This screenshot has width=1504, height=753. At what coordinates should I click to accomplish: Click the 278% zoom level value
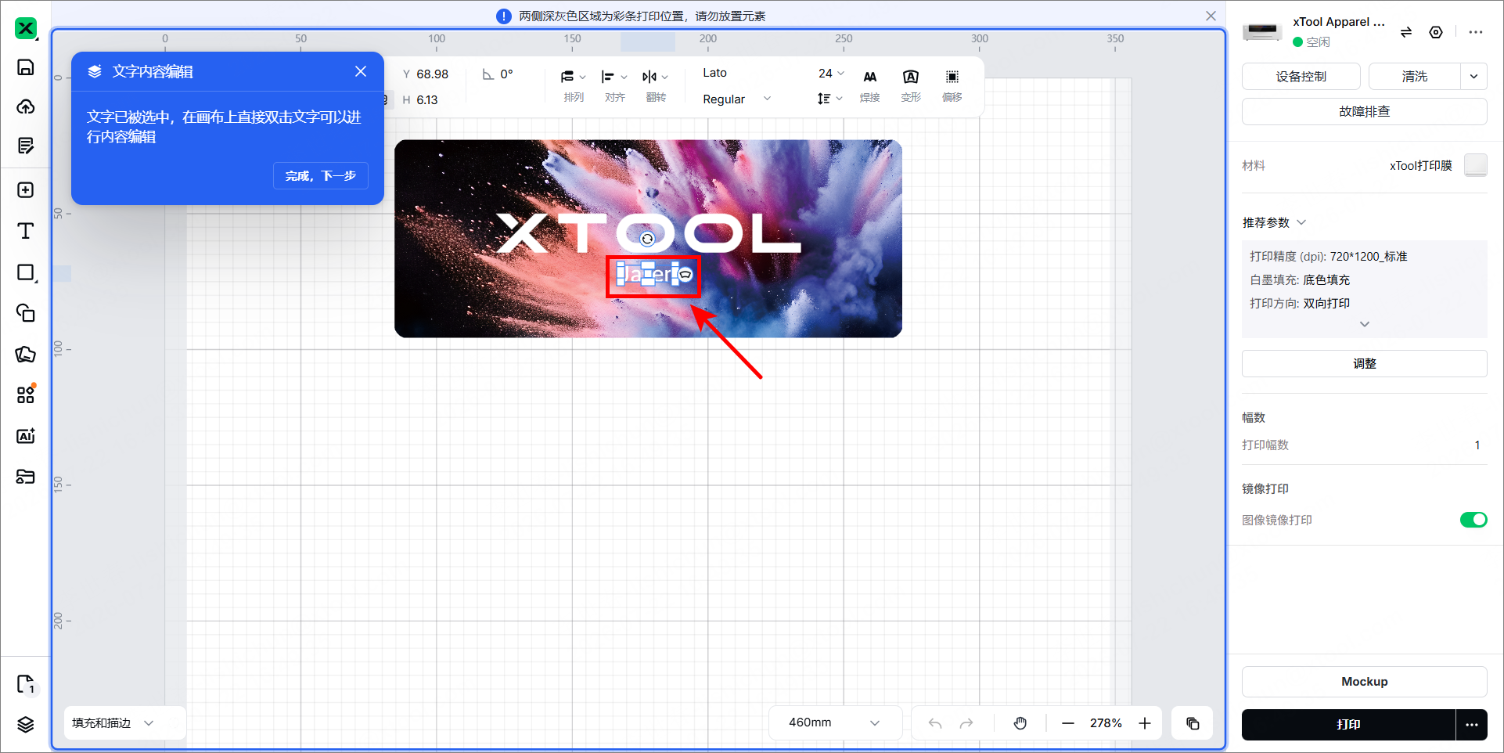[x=1106, y=723]
